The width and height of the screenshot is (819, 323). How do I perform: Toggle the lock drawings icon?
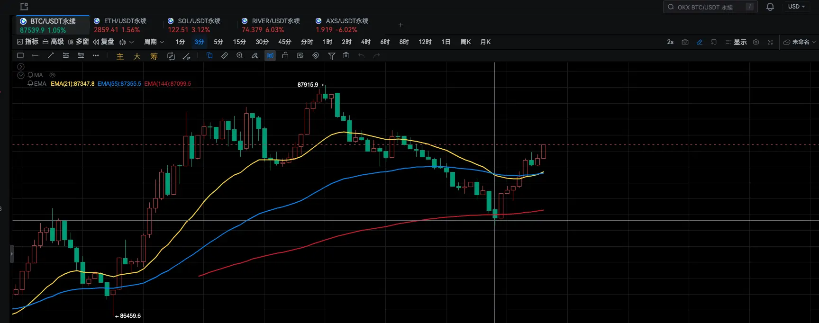point(285,55)
